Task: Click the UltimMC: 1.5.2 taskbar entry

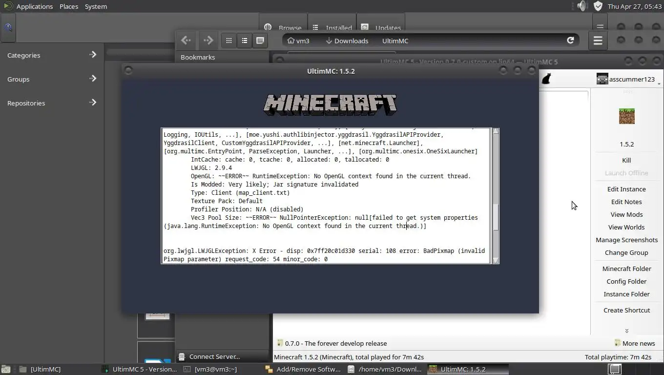Action: click(x=467, y=369)
